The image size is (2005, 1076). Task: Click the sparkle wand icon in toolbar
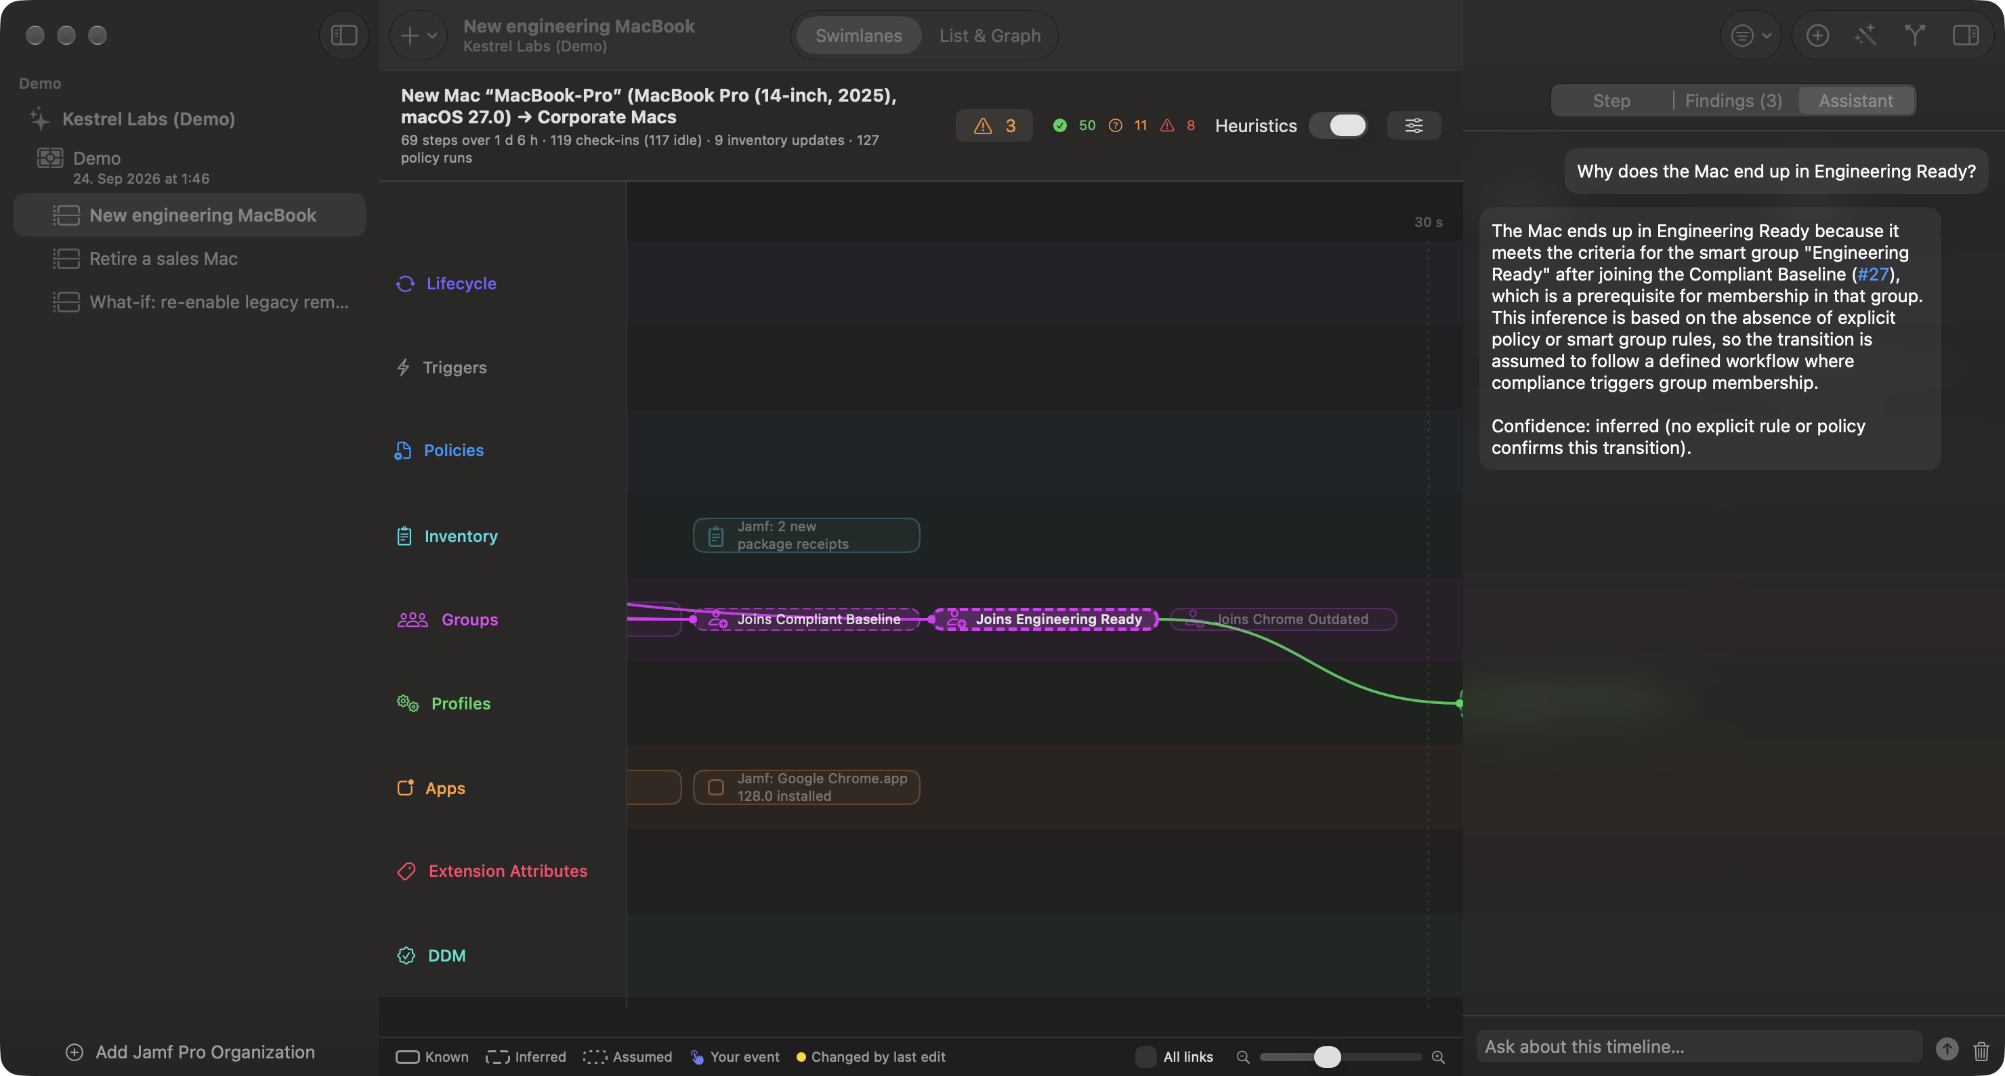[x=1865, y=35]
